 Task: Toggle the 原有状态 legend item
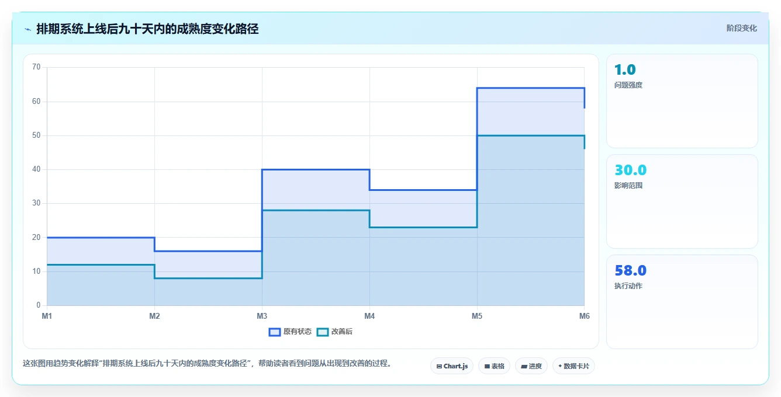pos(290,332)
